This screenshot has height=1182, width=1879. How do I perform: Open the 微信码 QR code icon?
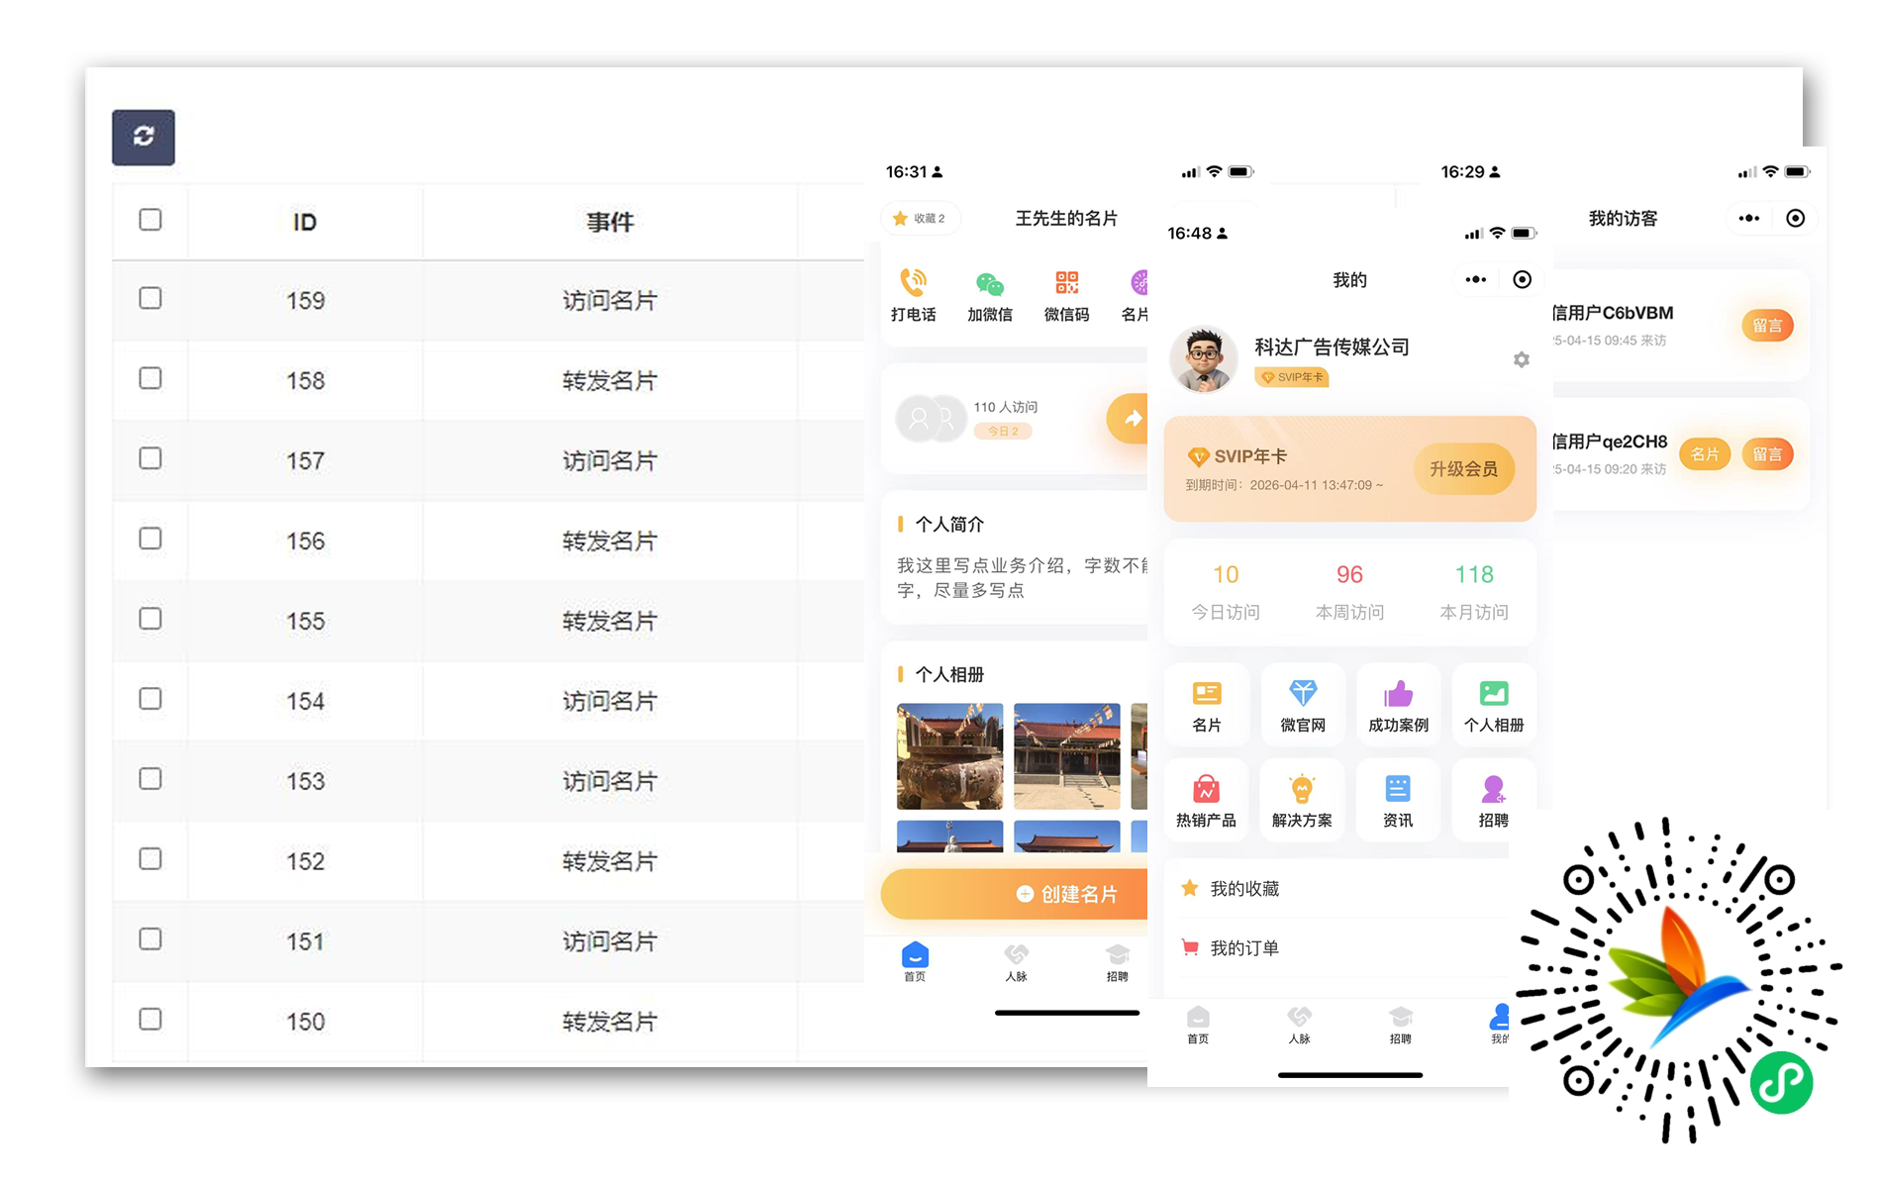(x=1066, y=284)
